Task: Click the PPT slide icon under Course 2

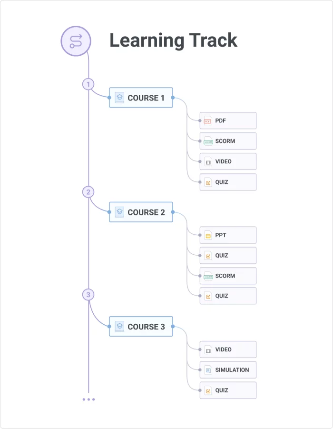Action: click(208, 235)
